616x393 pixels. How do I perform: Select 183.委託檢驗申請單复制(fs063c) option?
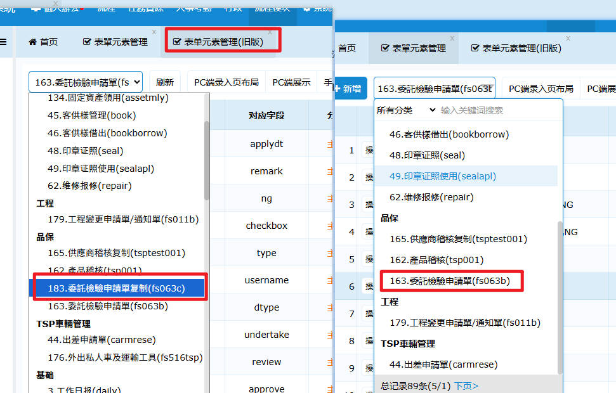pyautogui.click(x=116, y=288)
